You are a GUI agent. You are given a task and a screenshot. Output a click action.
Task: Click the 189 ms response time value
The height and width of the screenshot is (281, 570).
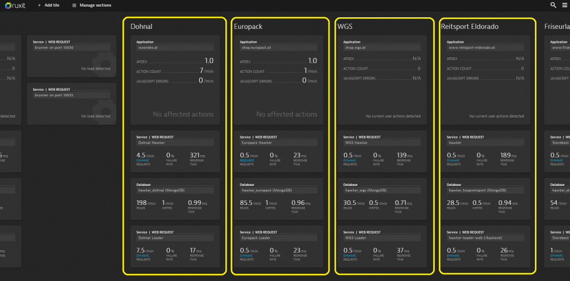[x=508, y=155]
